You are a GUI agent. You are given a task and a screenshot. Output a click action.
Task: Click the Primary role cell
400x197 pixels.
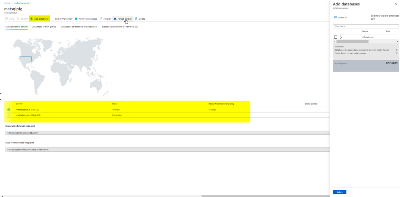coord(116,110)
